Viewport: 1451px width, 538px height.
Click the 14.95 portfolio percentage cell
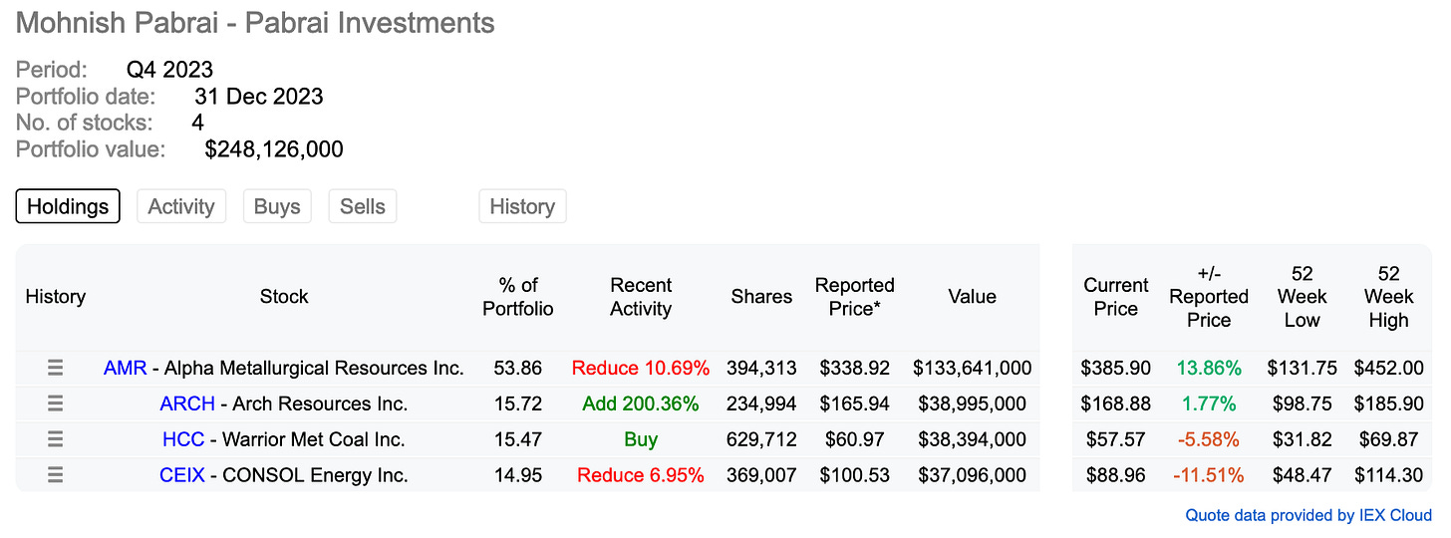[518, 476]
